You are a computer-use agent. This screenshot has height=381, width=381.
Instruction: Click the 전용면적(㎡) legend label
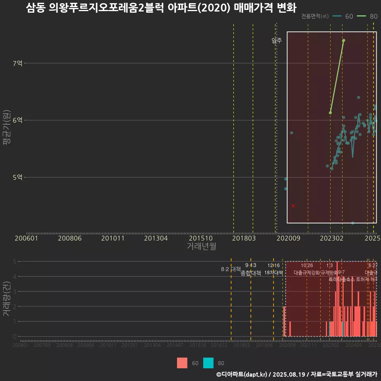(x=315, y=16)
